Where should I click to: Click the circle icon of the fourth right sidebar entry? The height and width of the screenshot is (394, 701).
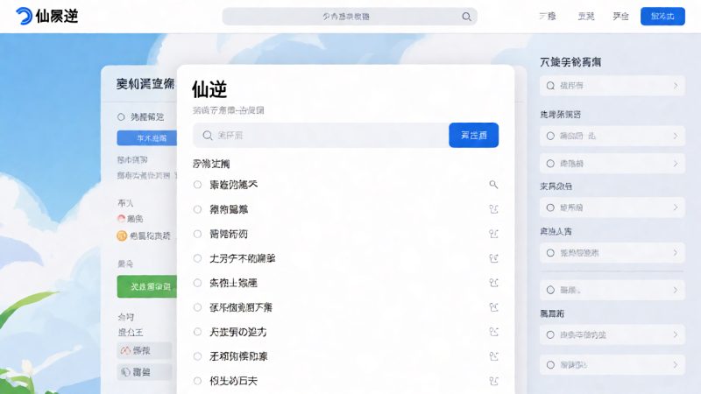pos(550,208)
